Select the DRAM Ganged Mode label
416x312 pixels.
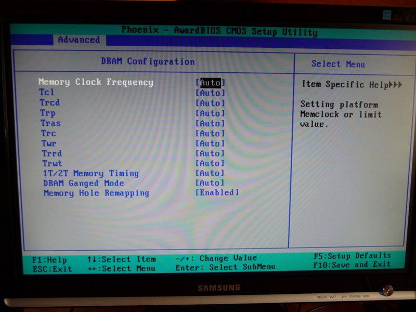click(84, 184)
